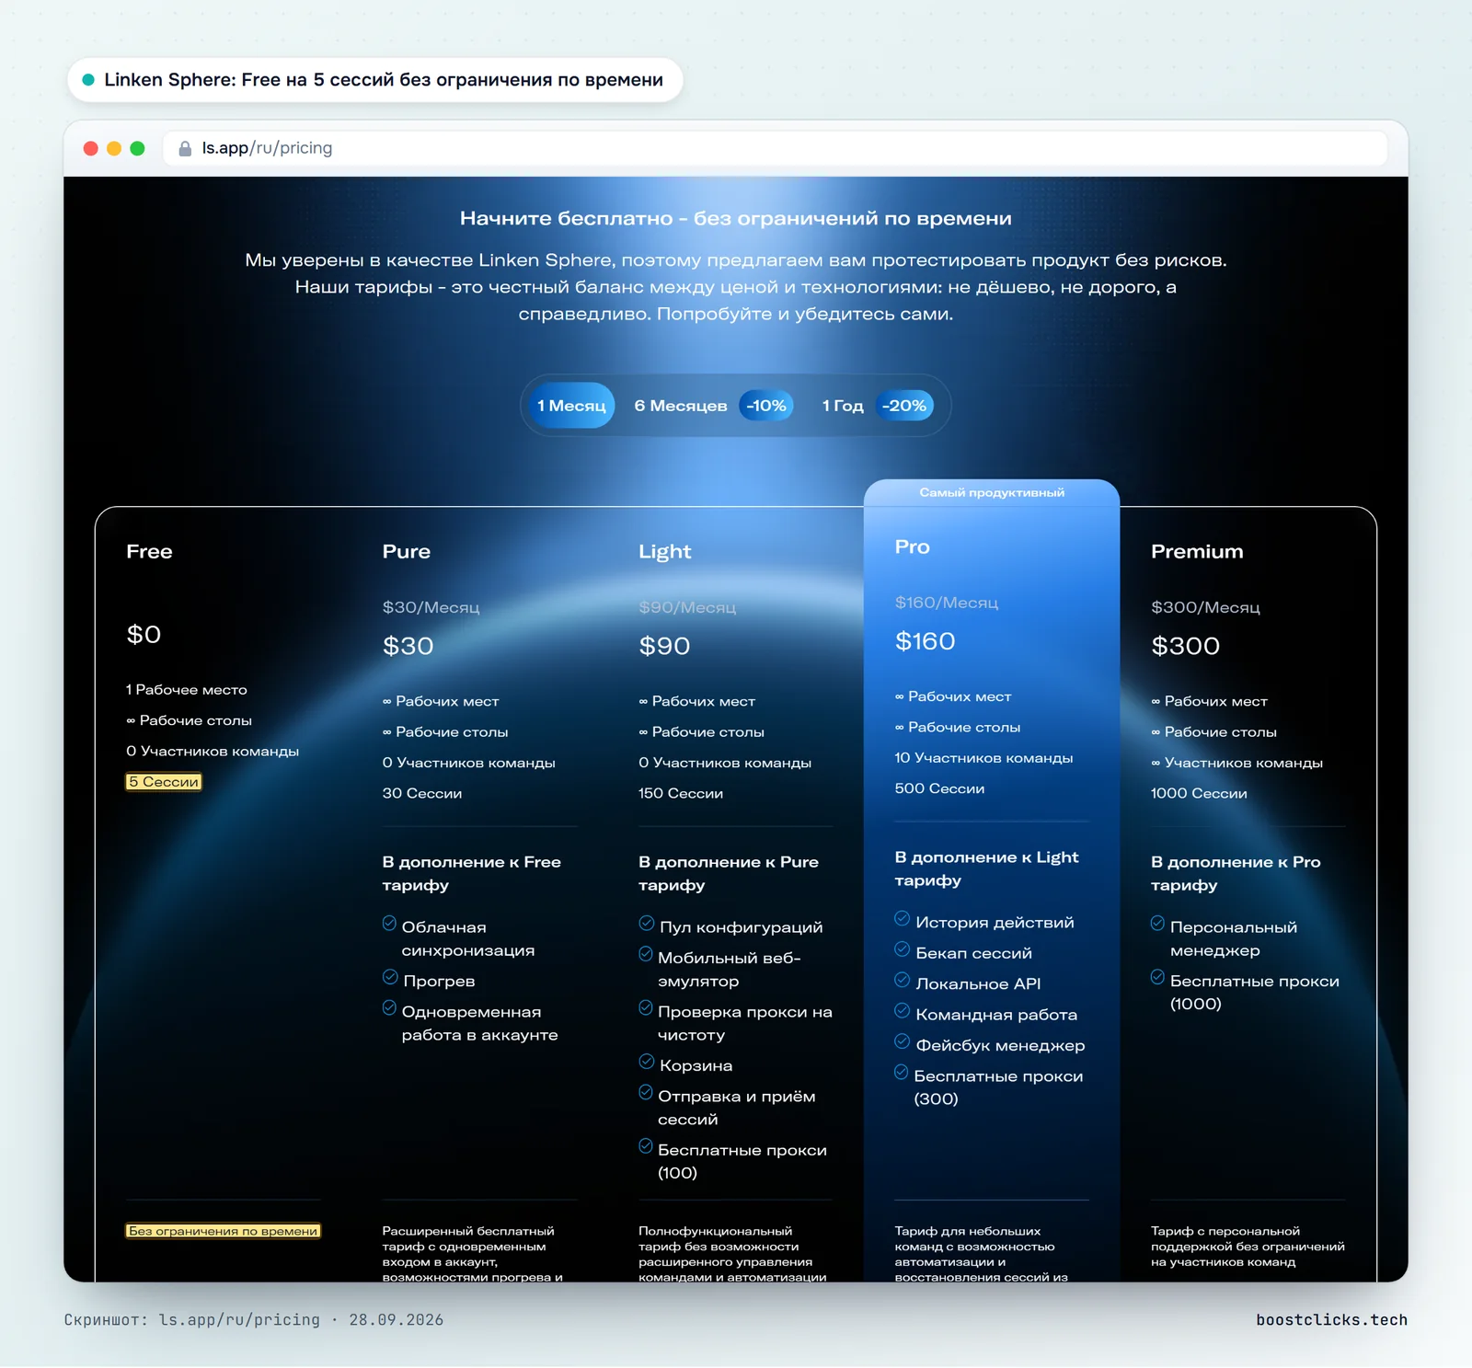Click the 1000 Сессии line in Premium
The height and width of the screenshot is (1368, 1472).
click(1199, 793)
